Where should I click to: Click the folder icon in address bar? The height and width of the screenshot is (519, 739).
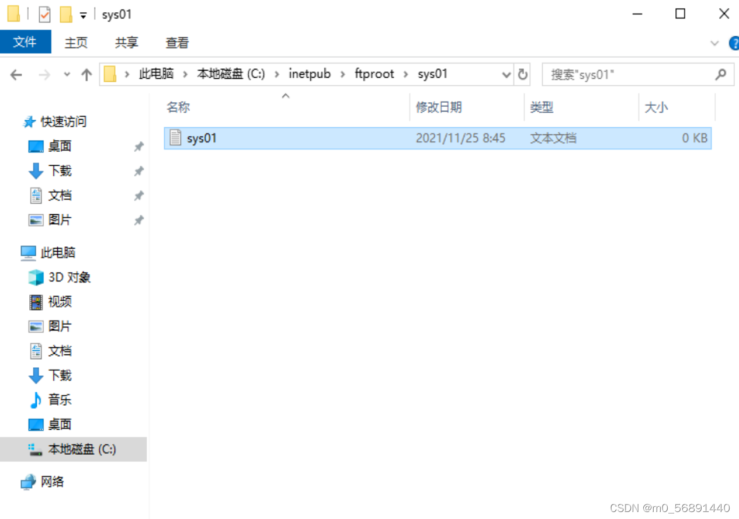click(x=110, y=74)
